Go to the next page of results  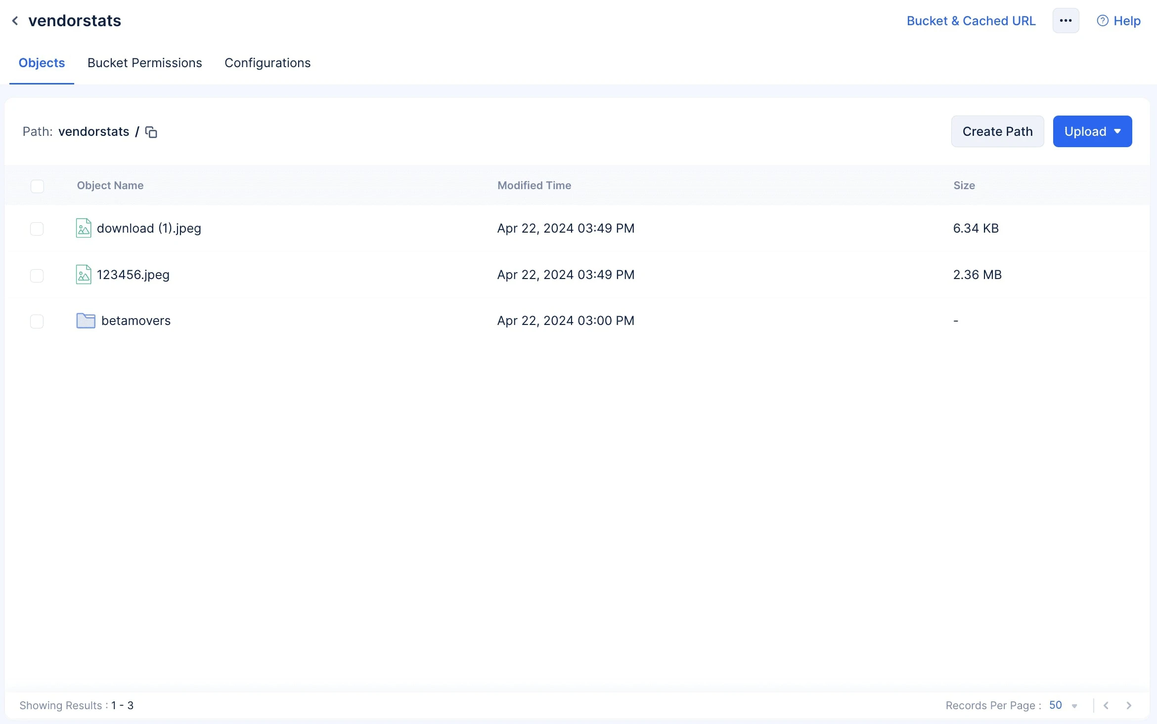click(x=1129, y=705)
